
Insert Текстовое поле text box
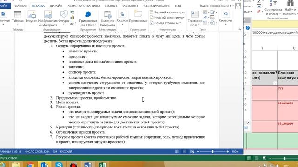click(x=195, y=19)
